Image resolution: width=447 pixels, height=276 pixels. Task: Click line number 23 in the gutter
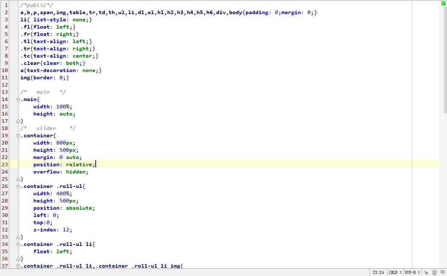click(5, 164)
